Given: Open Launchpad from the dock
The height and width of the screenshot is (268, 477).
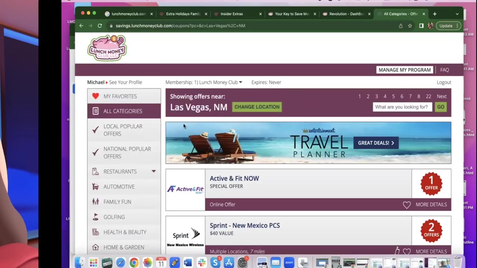Looking at the screenshot, I should pyautogui.click(x=93, y=262).
